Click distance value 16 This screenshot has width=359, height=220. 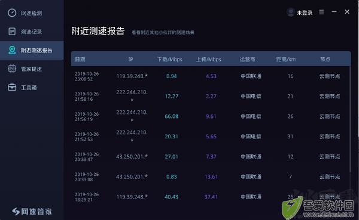click(290, 76)
